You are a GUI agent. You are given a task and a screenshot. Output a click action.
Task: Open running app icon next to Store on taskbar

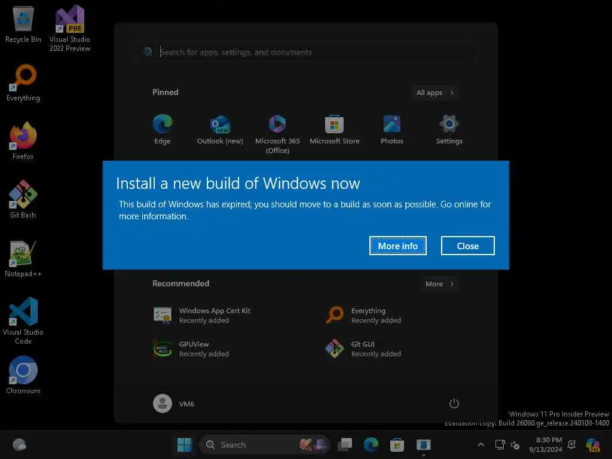424,445
